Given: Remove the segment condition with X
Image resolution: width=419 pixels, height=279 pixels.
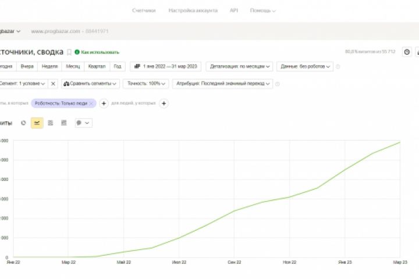Looking at the screenshot, I should [x=53, y=84].
